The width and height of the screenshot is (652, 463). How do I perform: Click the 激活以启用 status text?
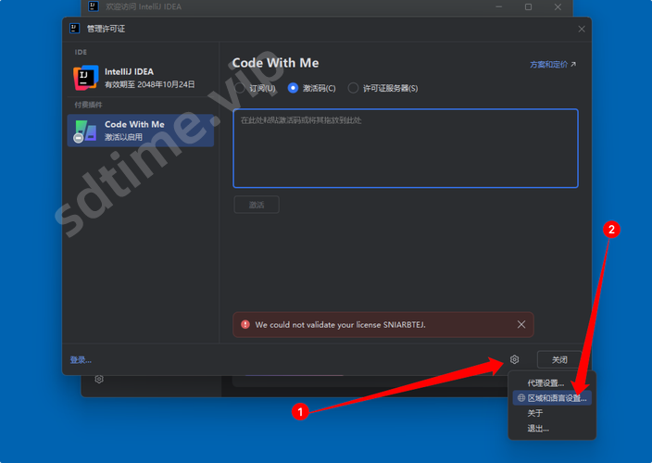coord(123,137)
